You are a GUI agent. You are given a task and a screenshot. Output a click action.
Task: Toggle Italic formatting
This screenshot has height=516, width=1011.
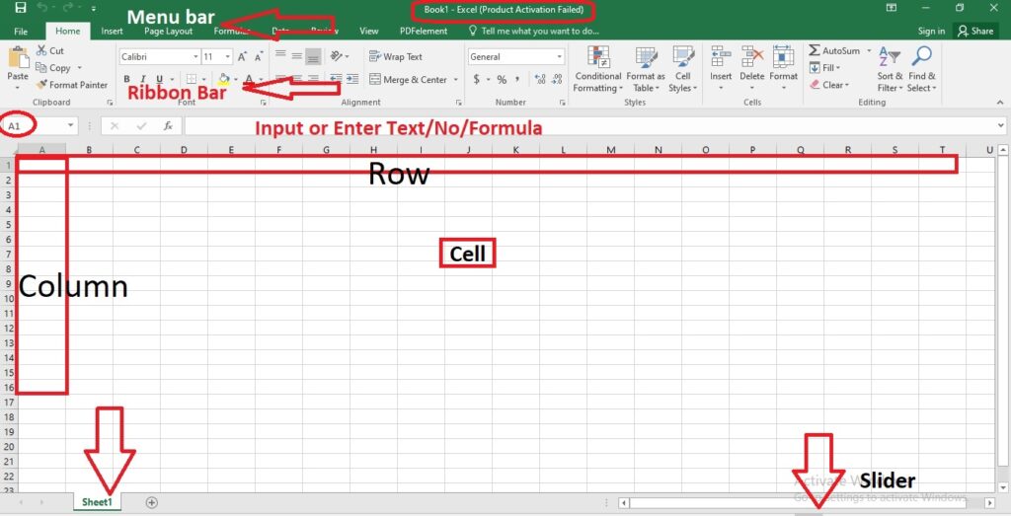point(142,80)
